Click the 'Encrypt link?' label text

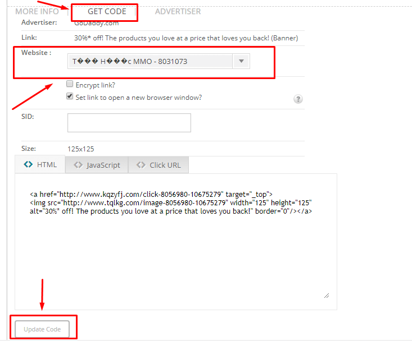[x=95, y=85]
